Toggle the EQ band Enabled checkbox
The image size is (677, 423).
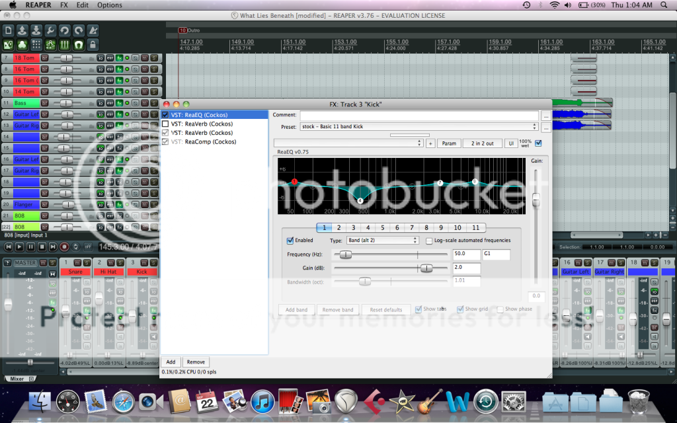[290, 241]
